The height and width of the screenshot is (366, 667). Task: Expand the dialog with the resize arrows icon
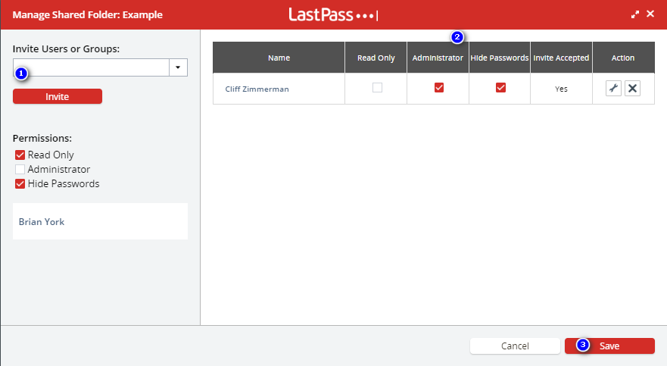pos(635,14)
